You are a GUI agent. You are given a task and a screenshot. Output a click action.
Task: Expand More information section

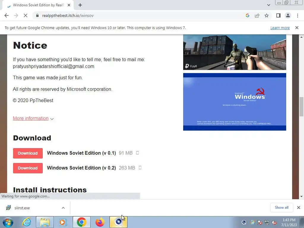[x=31, y=118]
